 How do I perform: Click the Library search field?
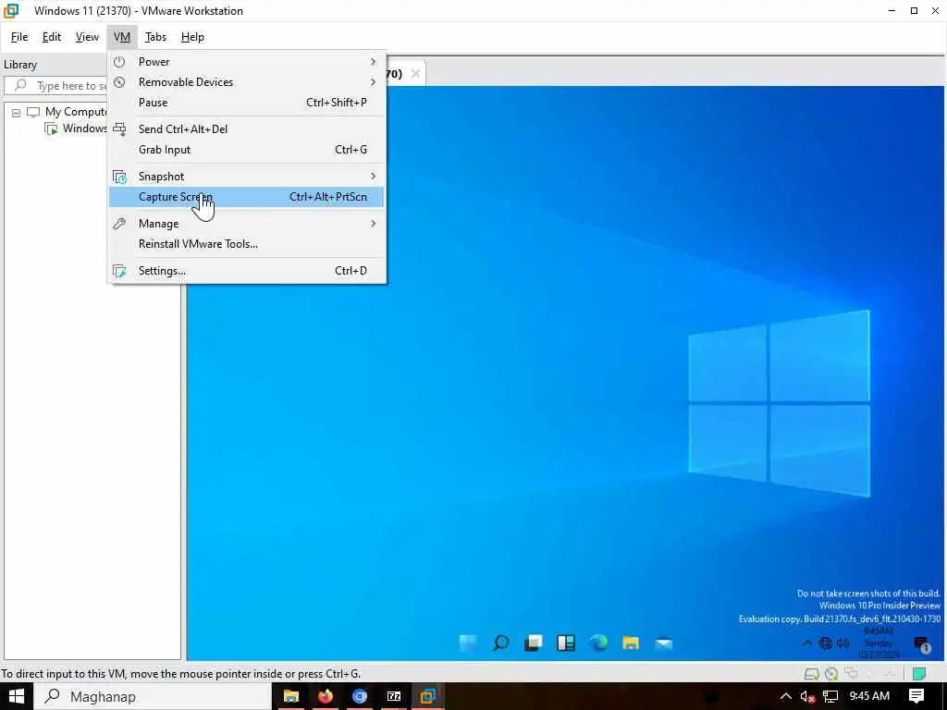[x=56, y=86]
